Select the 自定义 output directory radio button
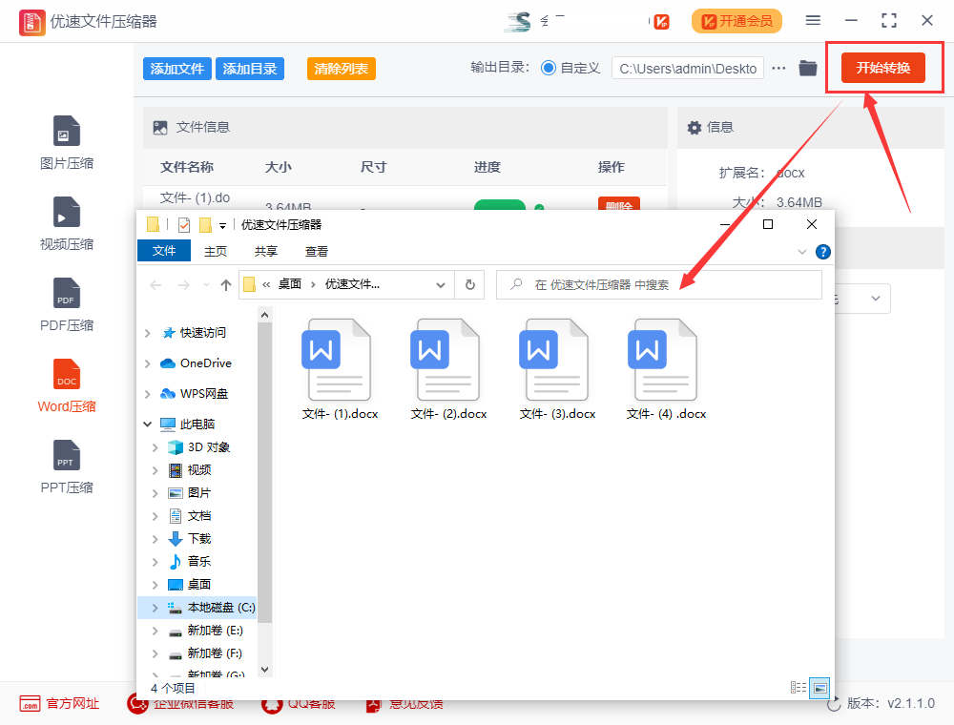954x725 pixels. pos(549,68)
